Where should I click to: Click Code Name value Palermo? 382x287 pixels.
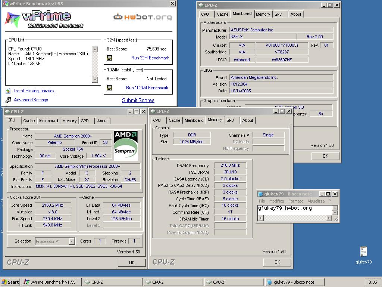pos(54,142)
